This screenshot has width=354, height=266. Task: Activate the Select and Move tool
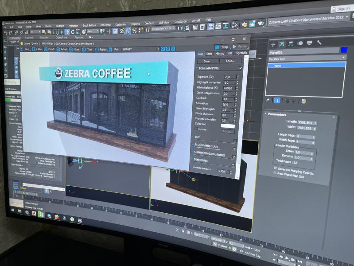(x=67, y=31)
